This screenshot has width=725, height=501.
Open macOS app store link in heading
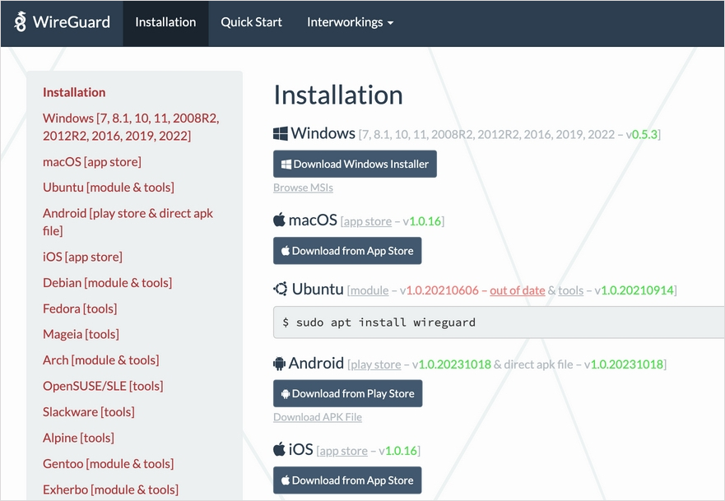368,221
